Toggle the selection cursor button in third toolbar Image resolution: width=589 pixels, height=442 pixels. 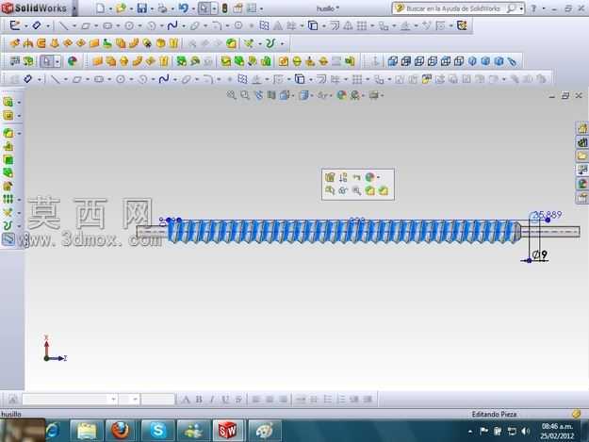click(46, 61)
